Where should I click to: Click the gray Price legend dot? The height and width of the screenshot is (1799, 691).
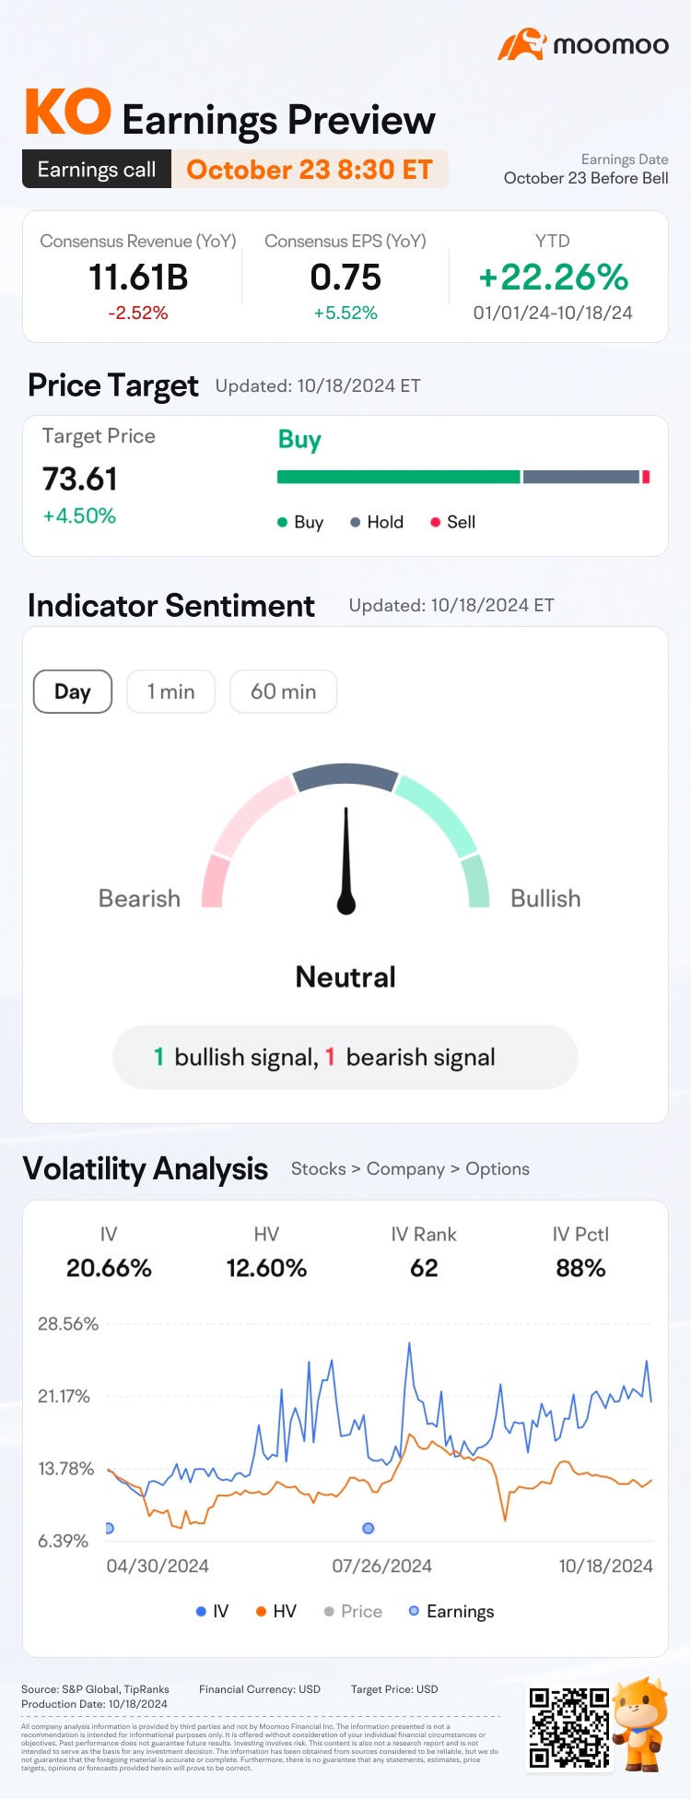click(329, 1611)
